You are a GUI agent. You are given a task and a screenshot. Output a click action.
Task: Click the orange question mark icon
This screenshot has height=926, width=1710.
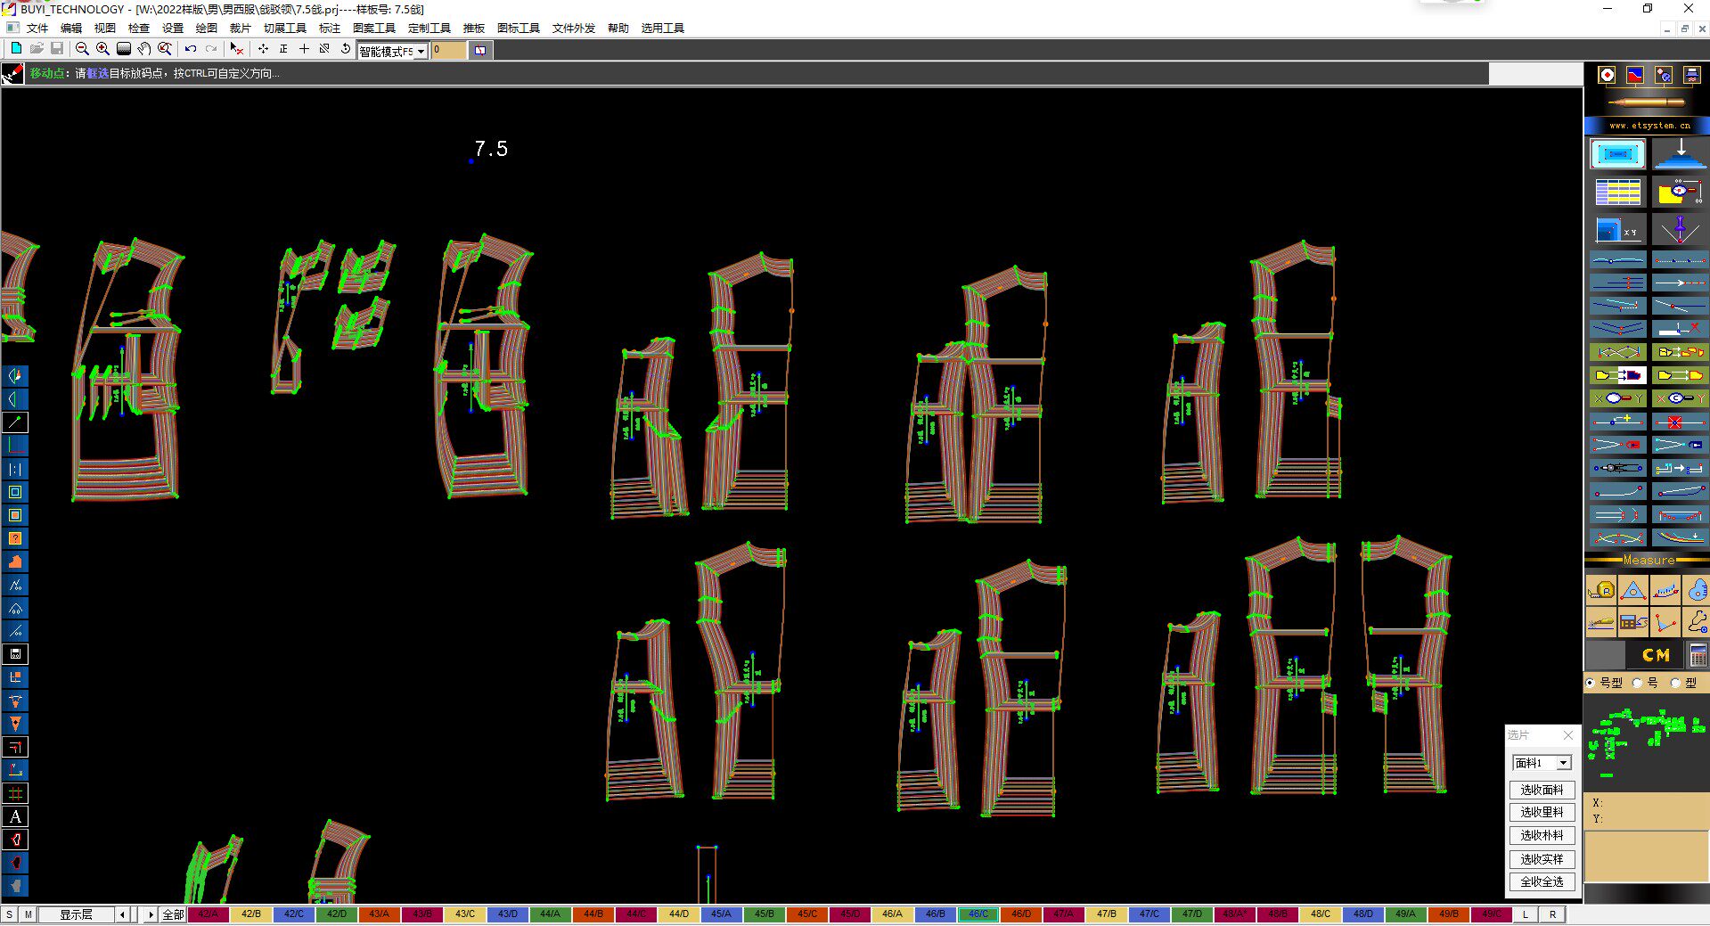point(15,538)
